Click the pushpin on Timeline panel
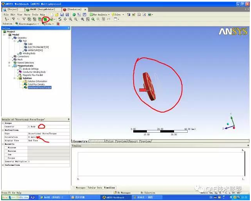Viewport: 251px width, 201px height. point(248,146)
